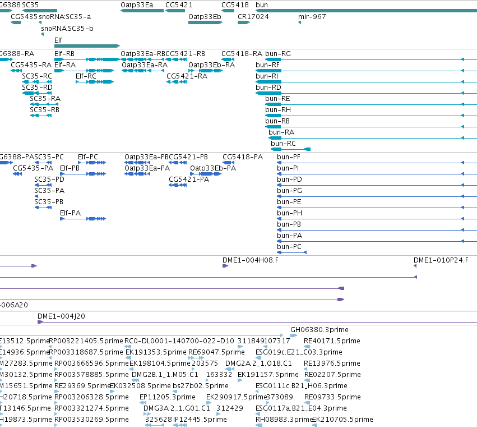
Task: Click the DMG2A.2_1.O18.C1 label
Action: (258, 363)
